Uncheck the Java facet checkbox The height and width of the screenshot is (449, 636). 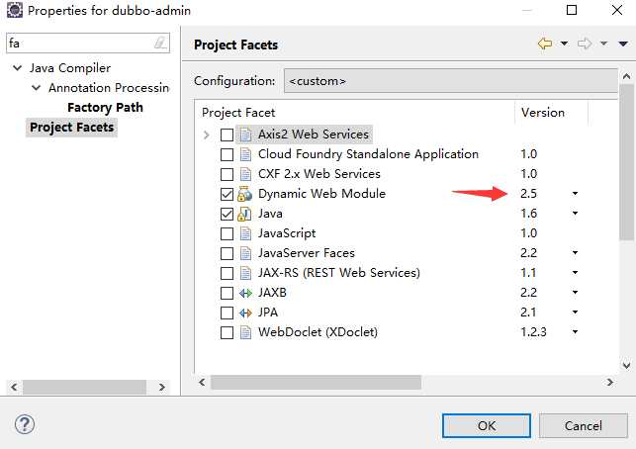(227, 214)
